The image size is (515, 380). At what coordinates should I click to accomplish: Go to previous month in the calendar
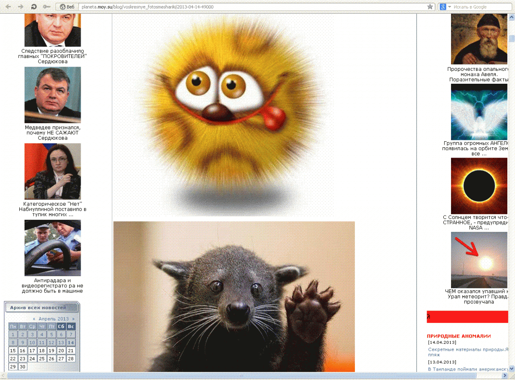tap(34, 319)
